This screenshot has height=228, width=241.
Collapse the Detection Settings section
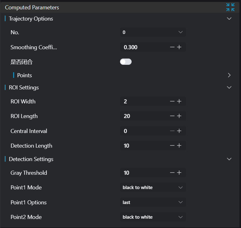click(x=229, y=159)
